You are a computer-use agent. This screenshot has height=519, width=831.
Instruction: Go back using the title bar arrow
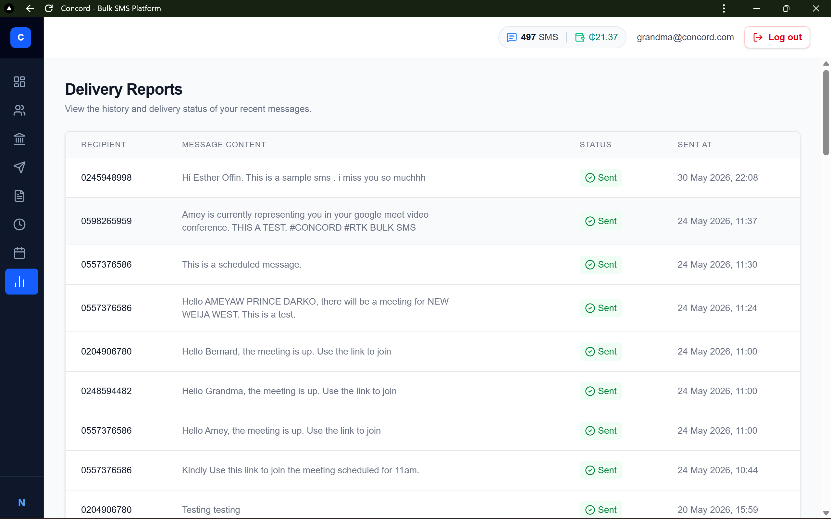point(30,8)
